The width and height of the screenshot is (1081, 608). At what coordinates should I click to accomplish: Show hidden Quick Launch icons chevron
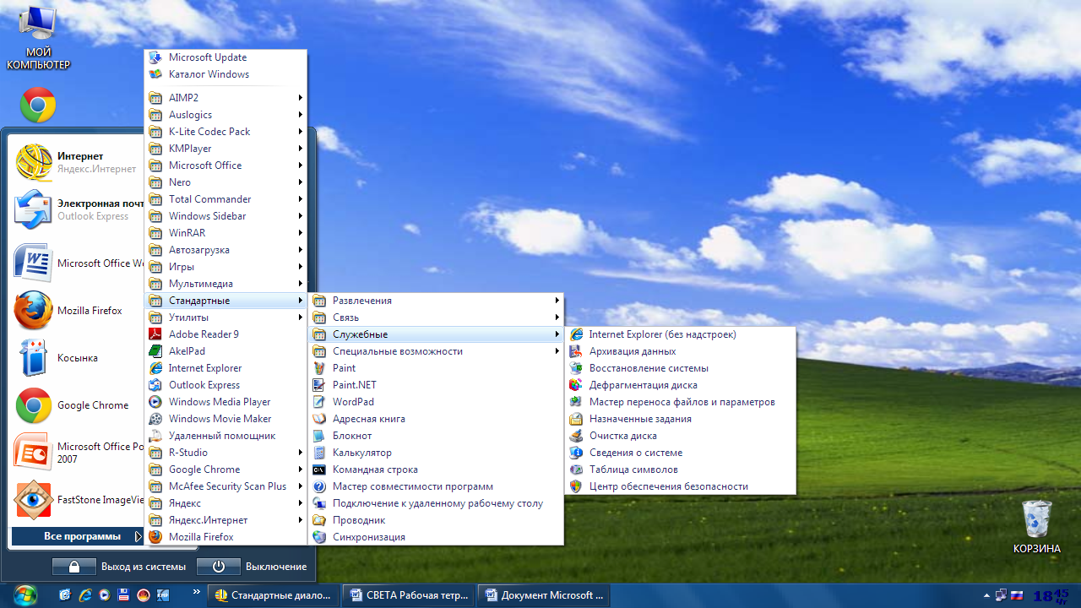[x=197, y=592]
